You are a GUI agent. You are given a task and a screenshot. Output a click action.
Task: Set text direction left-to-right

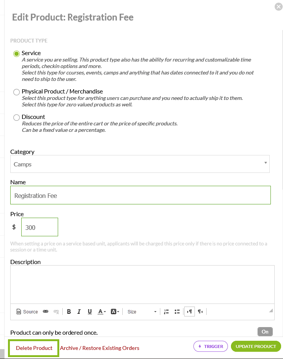coord(190,312)
